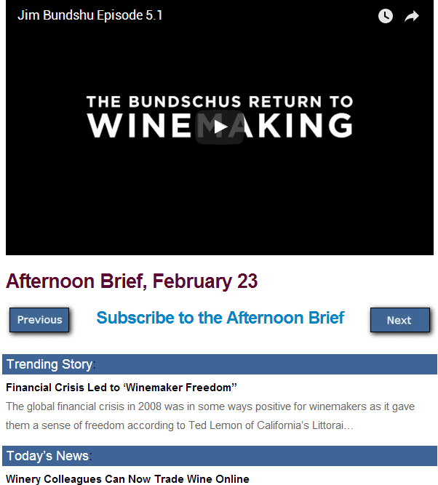The height and width of the screenshot is (485, 438).
Task: Click the Today's News section header
Action: 47,456
